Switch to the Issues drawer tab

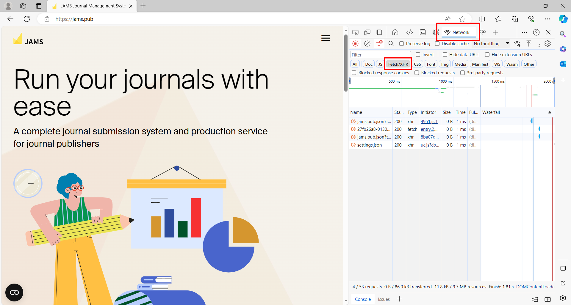point(384,299)
